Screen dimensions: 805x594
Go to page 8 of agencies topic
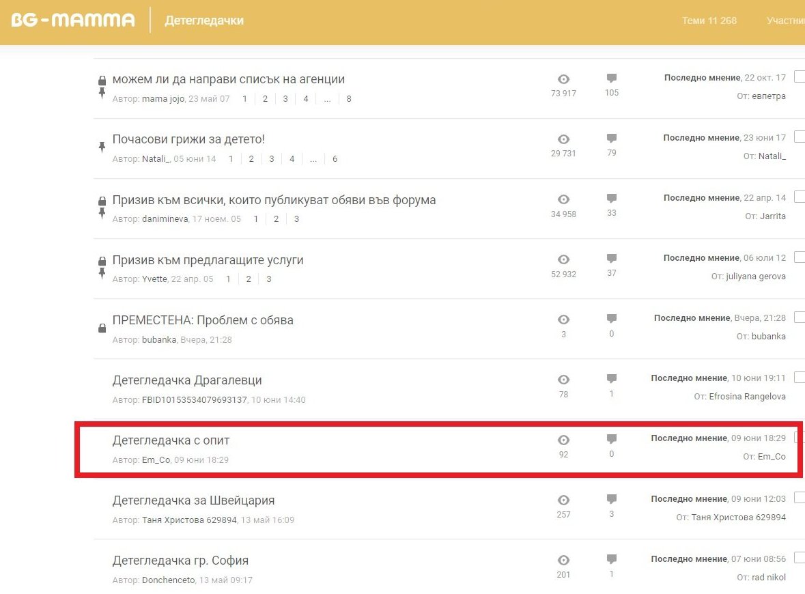(349, 99)
